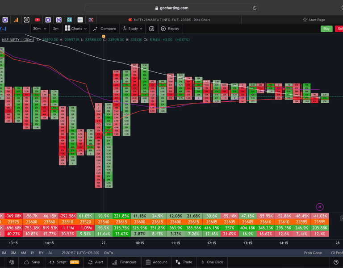
Task: Select the All range
Action: point(50,253)
